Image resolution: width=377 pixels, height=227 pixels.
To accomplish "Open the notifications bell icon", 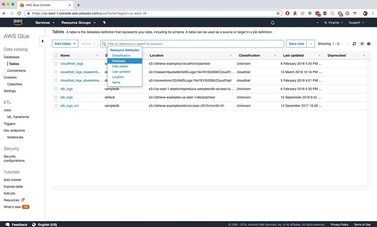I will (x=273, y=23).
